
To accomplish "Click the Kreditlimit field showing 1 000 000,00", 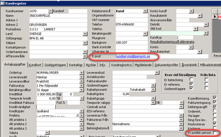I will pyautogui.click(x=46, y=94).
